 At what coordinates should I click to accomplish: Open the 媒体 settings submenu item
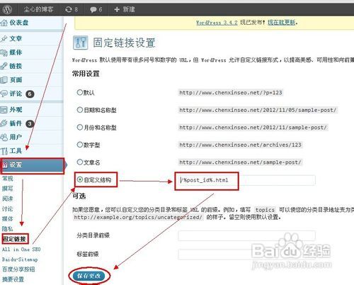(7, 218)
